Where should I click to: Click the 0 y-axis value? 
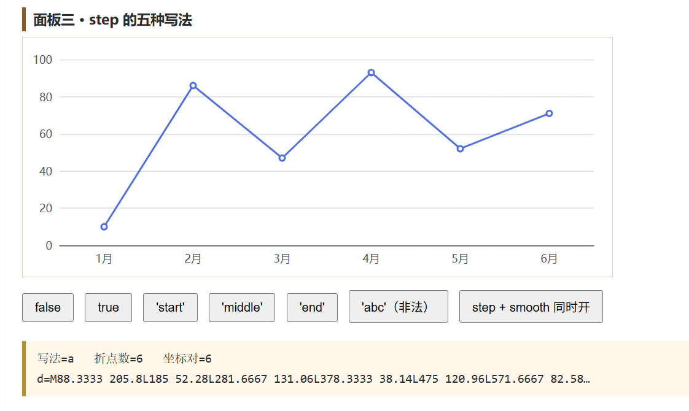pos(49,245)
